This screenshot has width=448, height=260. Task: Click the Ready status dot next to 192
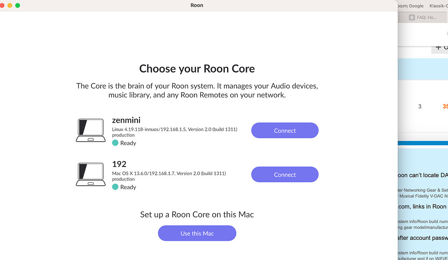click(x=115, y=187)
